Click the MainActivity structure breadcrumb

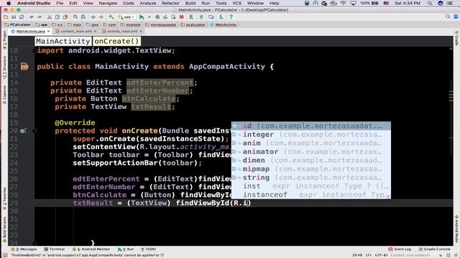pyautogui.click(x=63, y=42)
